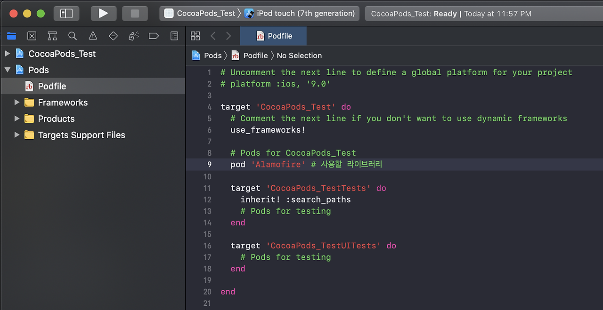Select the Pods project row
This screenshot has height=310, width=603.
pos(93,70)
